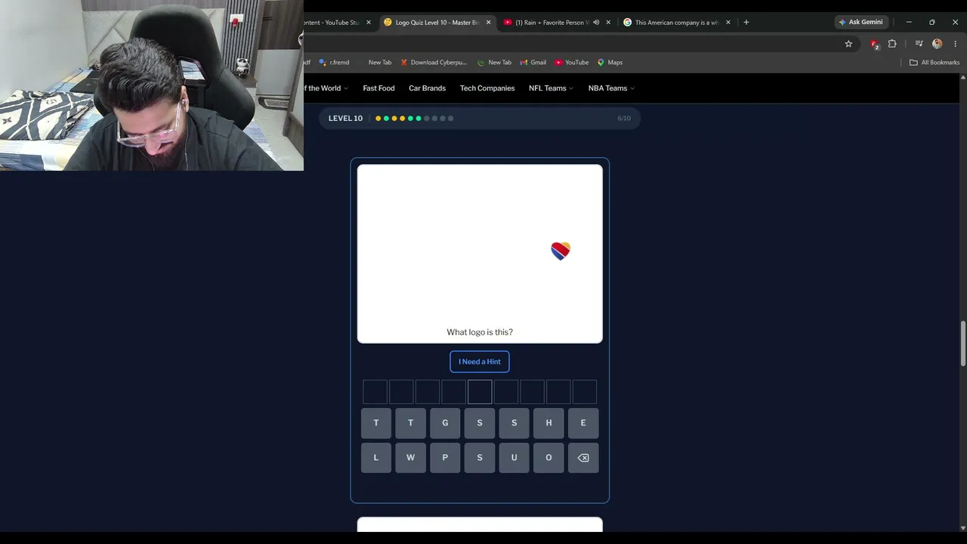Screen dimensions: 967x544
Task: Open the Extensions puzzle icon
Action: (892, 44)
